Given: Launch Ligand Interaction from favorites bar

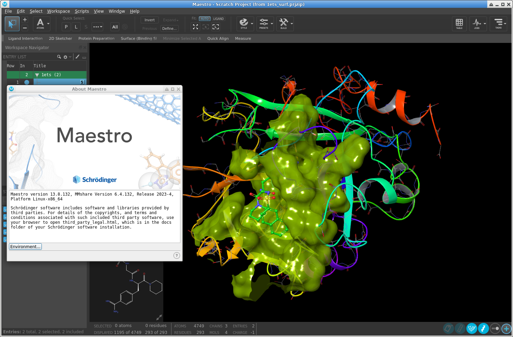Looking at the screenshot, I should [x=25, y=38].
